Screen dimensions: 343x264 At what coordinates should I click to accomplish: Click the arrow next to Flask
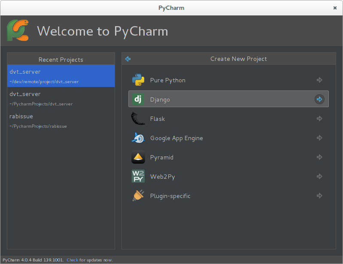click(319, 119)
